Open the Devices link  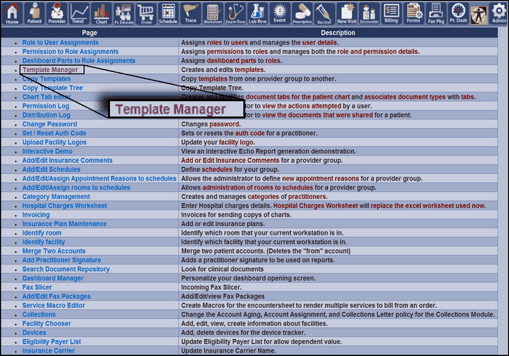point(34,333)
